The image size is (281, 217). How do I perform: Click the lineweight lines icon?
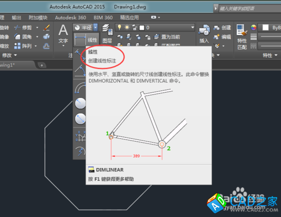click(253, 37)
